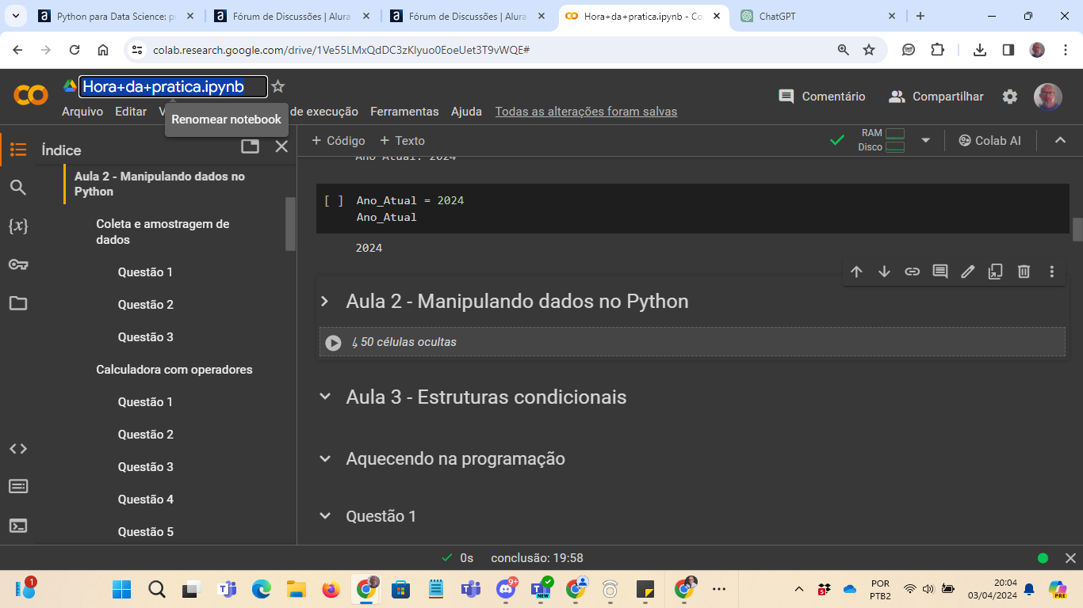Show hidden system tray icons

coord(799,589)
